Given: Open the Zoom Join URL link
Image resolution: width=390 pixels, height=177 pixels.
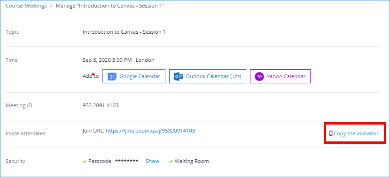Looking at the screenshot, I should point(150,131).
